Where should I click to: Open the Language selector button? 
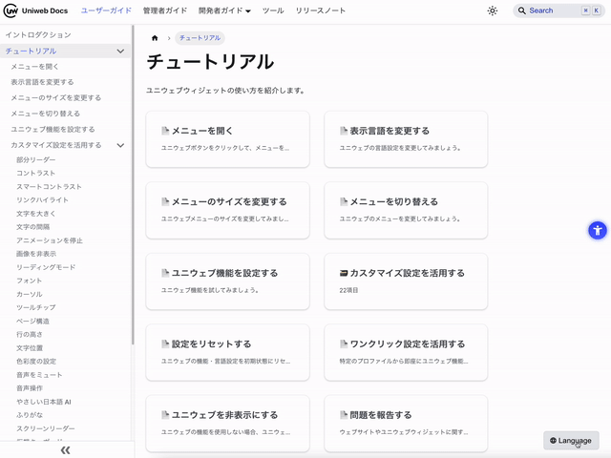point(571,441)
